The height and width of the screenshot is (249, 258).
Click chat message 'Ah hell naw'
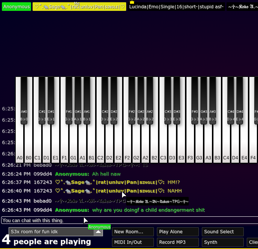coord(106,174)
